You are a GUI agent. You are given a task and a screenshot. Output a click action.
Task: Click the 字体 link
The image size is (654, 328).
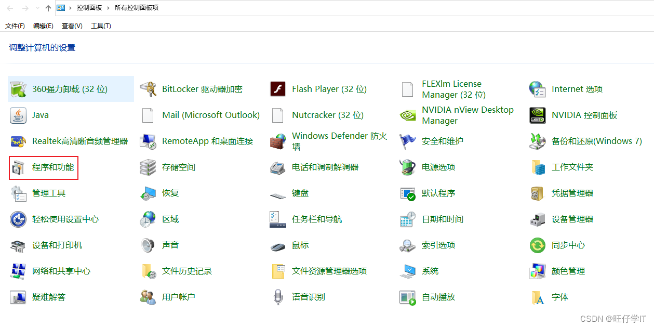[x=560, y=297]
